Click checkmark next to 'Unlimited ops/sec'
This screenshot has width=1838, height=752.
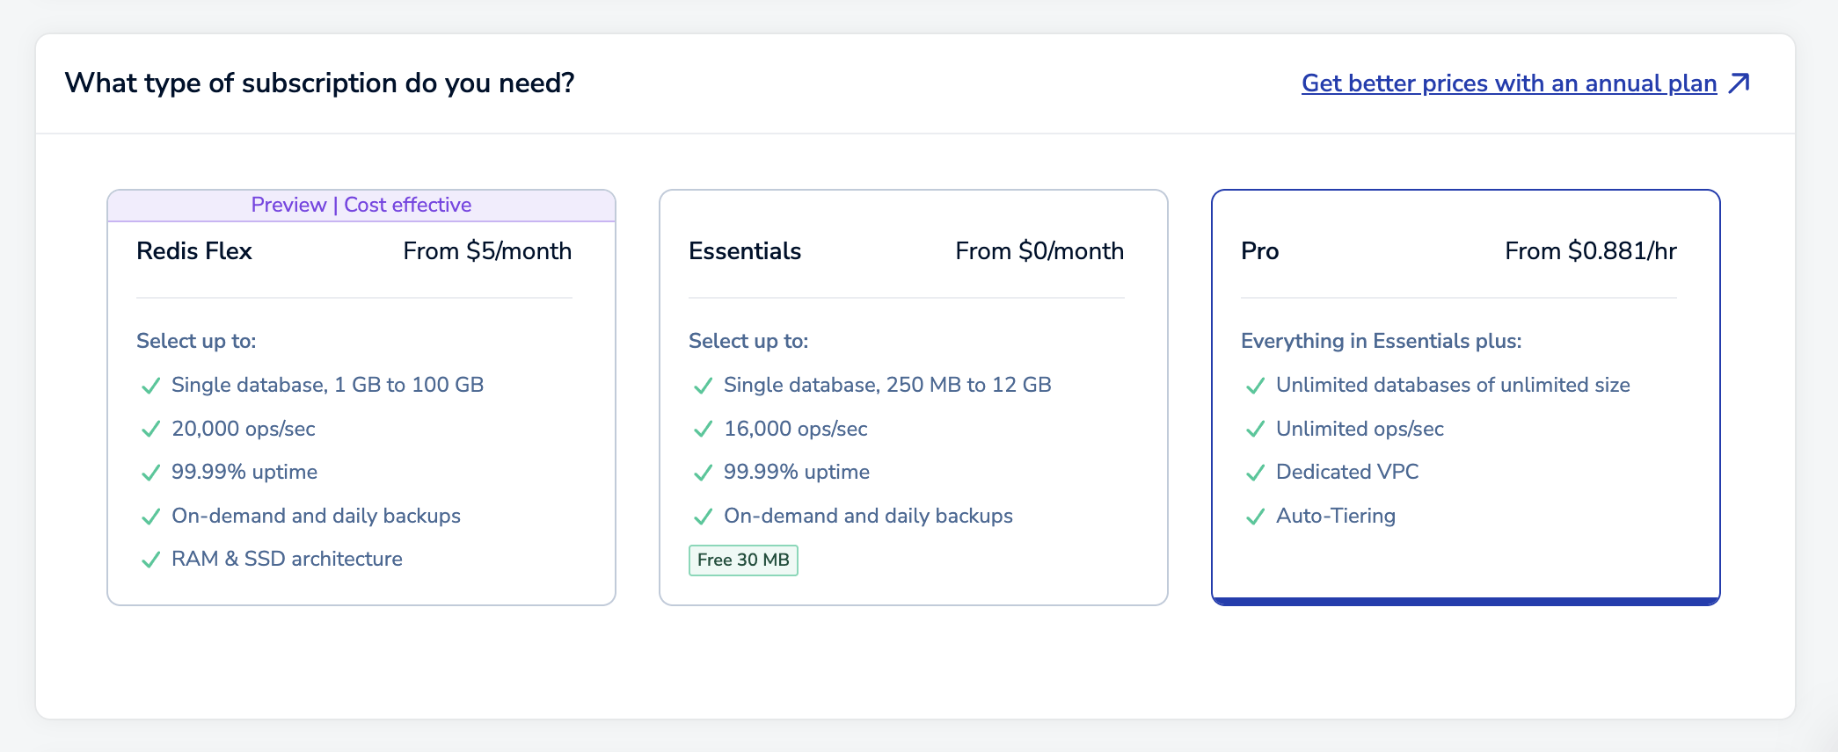(1255, 429)
